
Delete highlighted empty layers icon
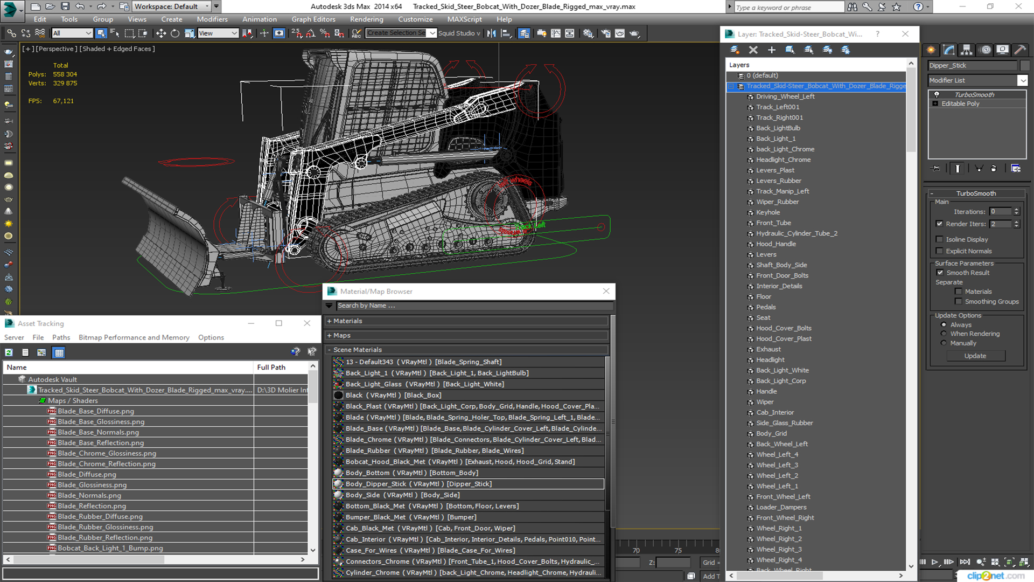pos(753,50)
